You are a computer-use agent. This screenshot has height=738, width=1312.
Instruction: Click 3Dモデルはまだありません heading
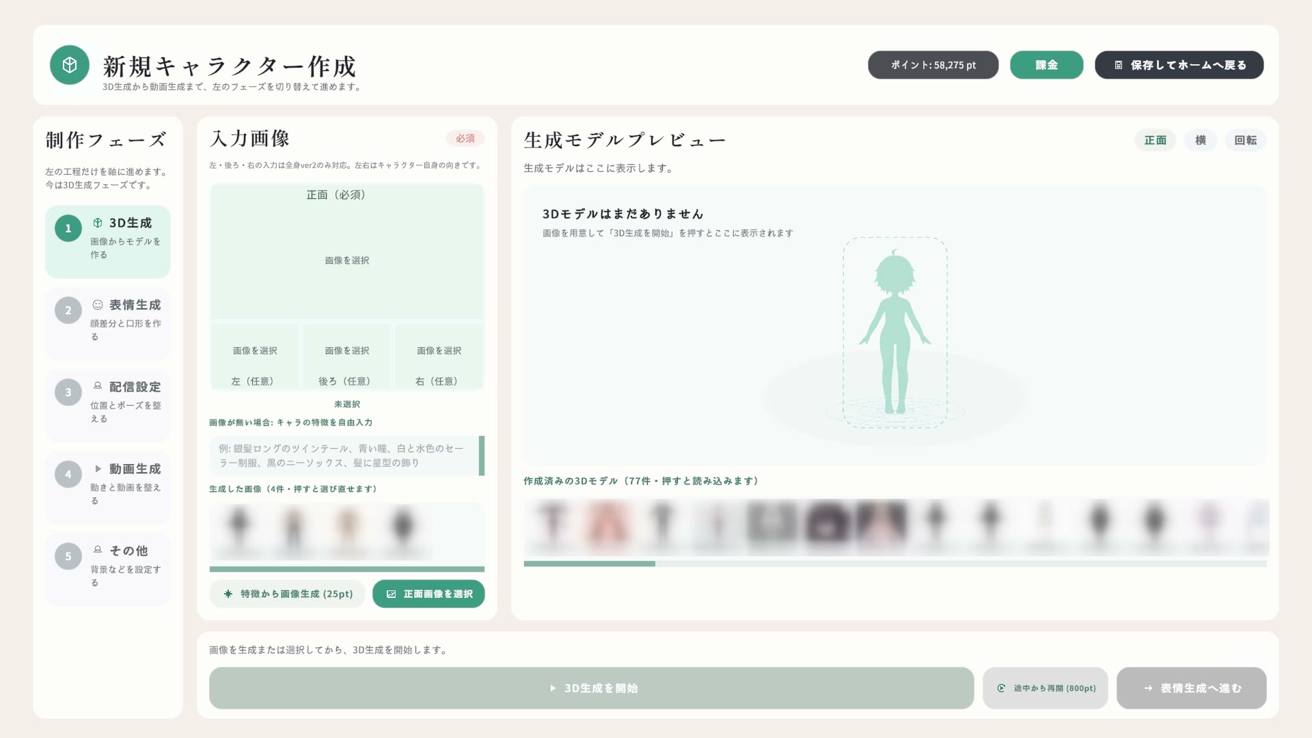pyautogui.click(x=623, y=214)
